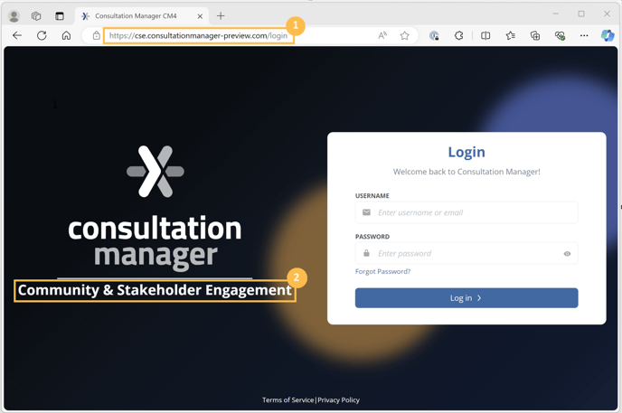Image resolution: width=622 pixels, height=413 pixels.
Task: Toggle the split screen icon
Action: point(485,35)
